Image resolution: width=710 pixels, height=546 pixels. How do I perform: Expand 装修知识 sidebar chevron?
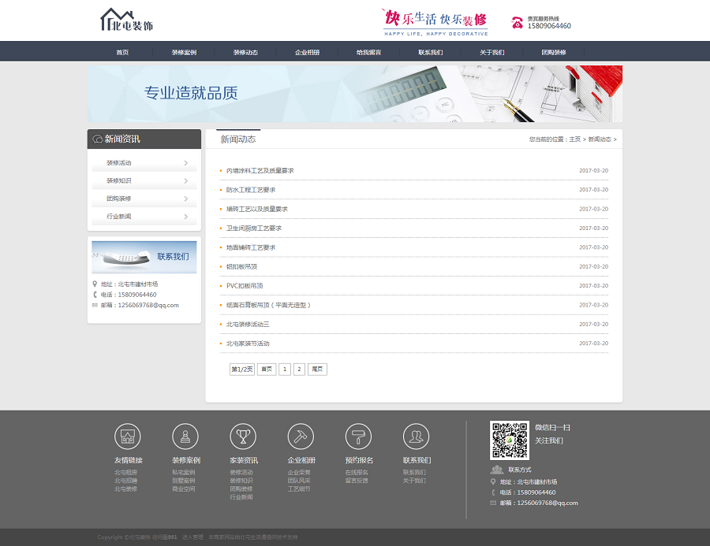pos(185,181)
